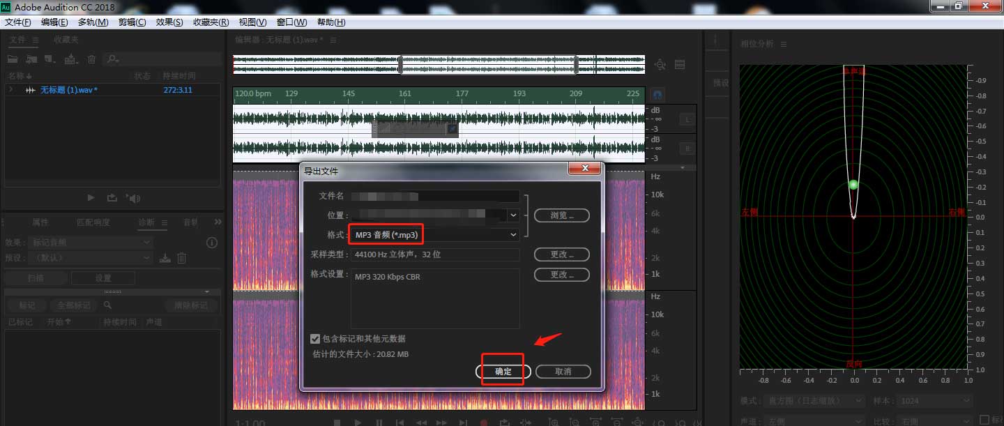The width and height of the screenshot is (1004, 426).
Task: Click 确定 to confirm the MP3 export
Action: (502, 372)
